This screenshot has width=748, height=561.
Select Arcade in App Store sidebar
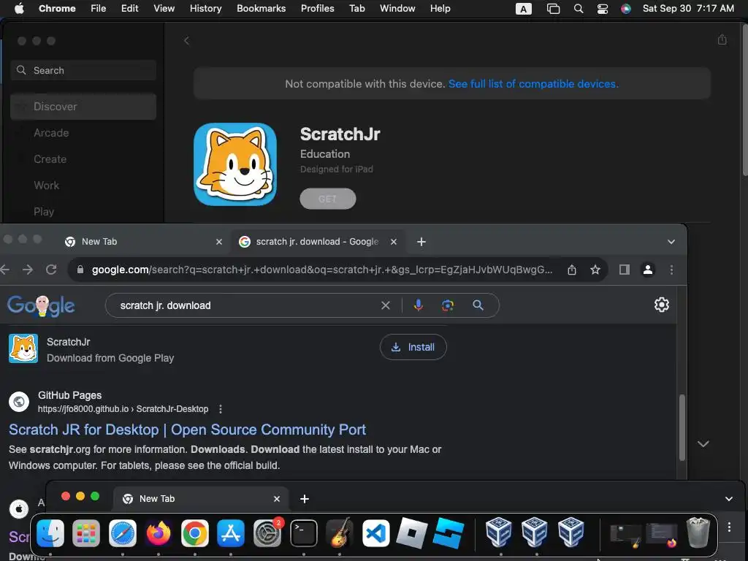click(83, 133)
